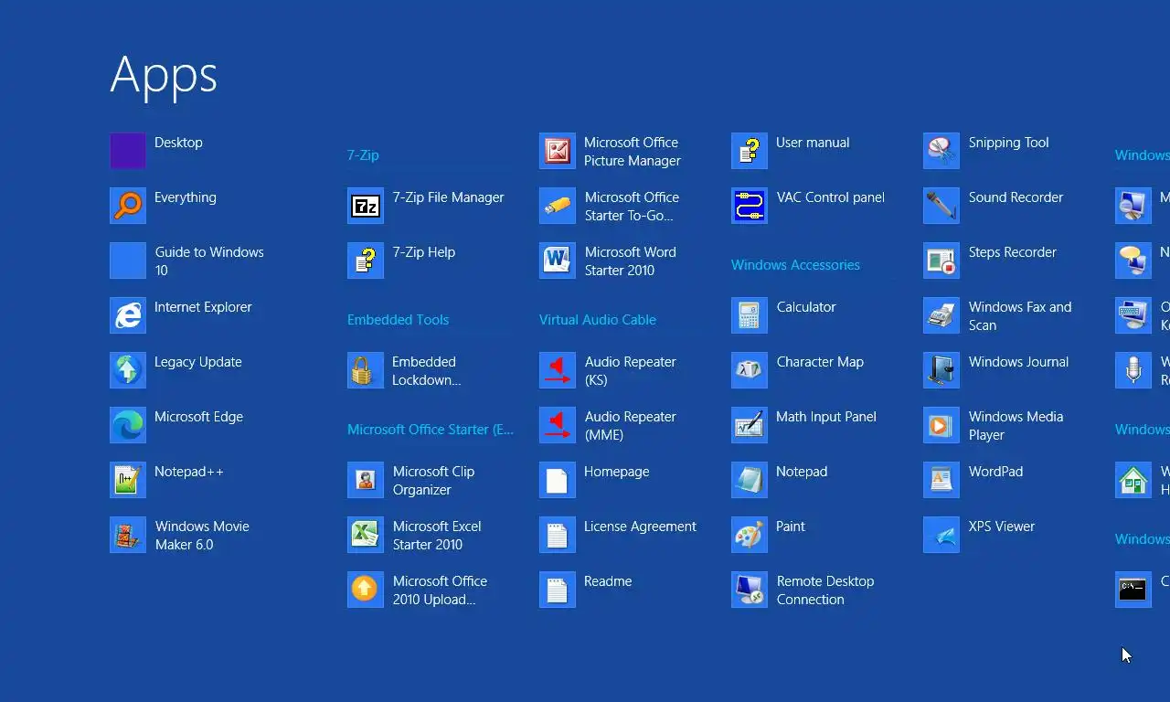This screenshot has width=1170, height=702.
Task: Select the 7-Zip group header
Action: pyautogui.click(x=363, y=155)
